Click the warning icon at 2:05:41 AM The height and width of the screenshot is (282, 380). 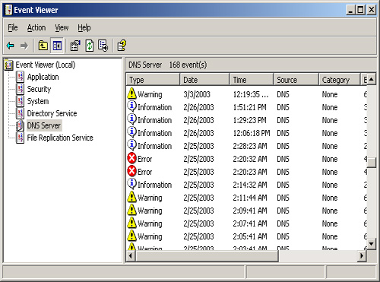[x=131, y=236]
